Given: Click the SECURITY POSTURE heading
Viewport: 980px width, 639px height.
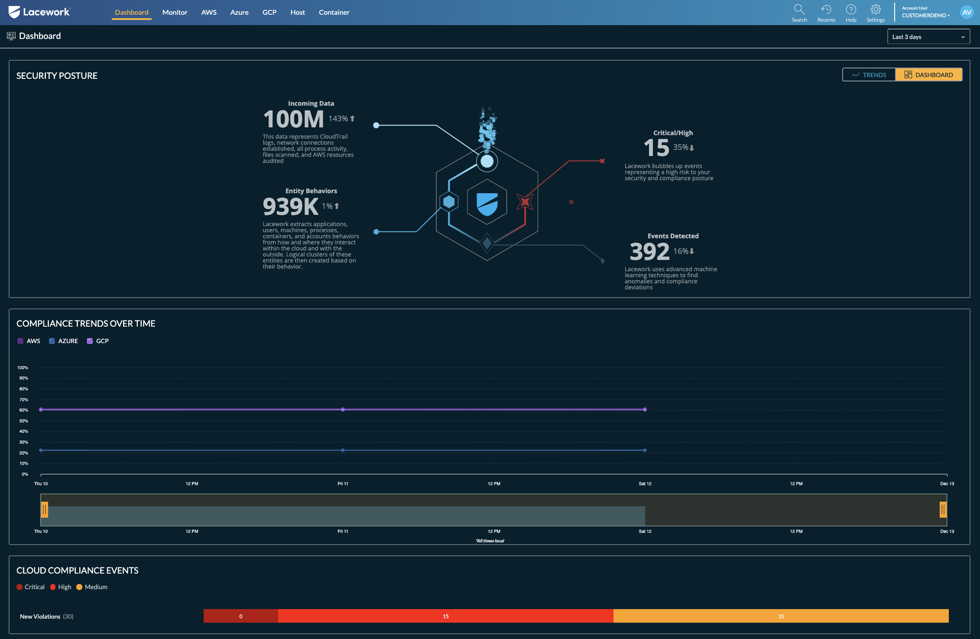Looking at the screenshot, I should coord(57,76).
